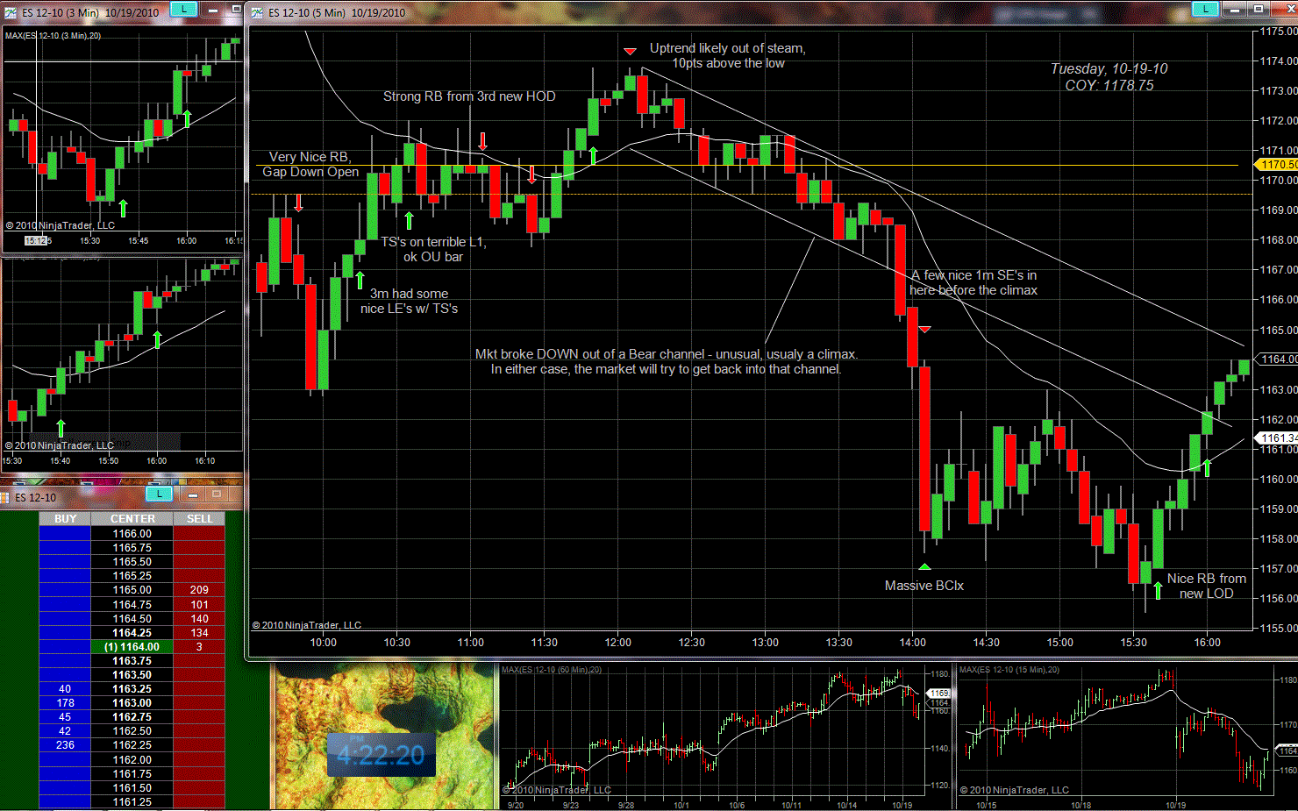This screenshot has height=811, width=1298.
Task: Click the L link button on 3 Min chart
Action: coord(182,9)
